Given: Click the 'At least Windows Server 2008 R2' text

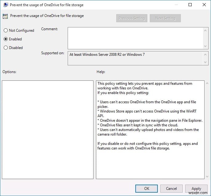Looking at the screenshot, I should pyautogui.click(x=107, y=55).
